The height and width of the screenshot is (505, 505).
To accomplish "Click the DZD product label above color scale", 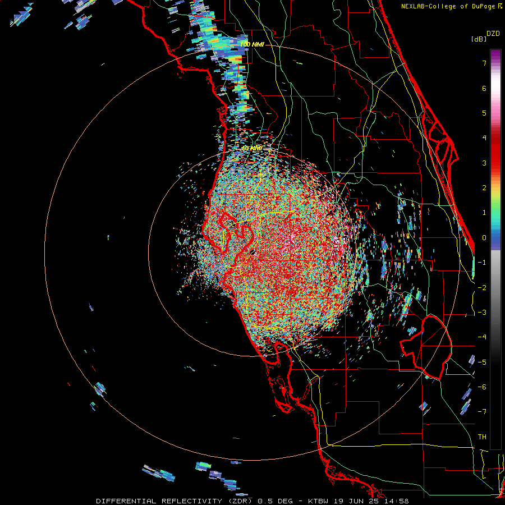I will [x=493, y=34].
